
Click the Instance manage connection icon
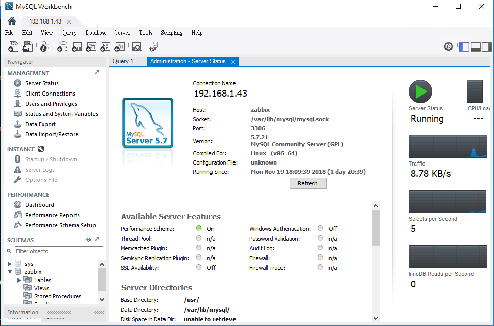click(x=41, y=149)
